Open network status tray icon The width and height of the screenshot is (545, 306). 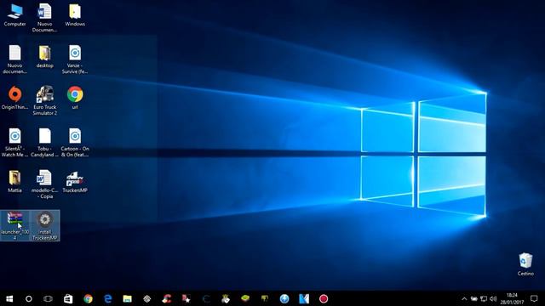click(x=484, y=298)
